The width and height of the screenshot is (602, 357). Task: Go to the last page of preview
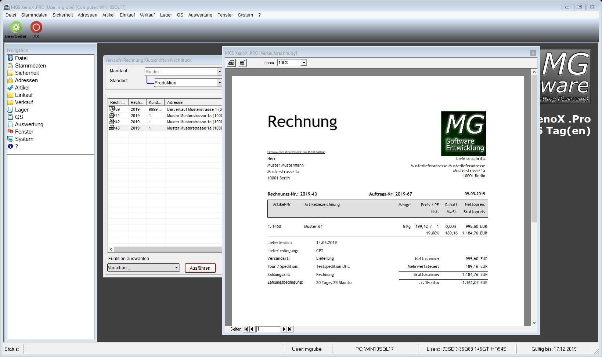[x=290, y=329]
